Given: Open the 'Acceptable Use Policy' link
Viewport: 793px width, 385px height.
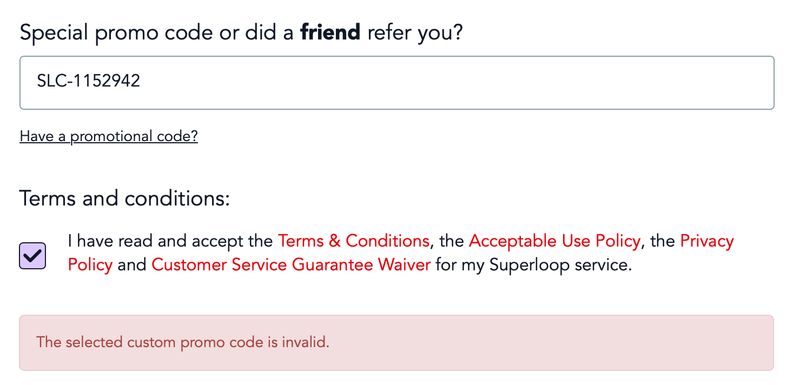Looking at the screenshot, I should (554, 241).
